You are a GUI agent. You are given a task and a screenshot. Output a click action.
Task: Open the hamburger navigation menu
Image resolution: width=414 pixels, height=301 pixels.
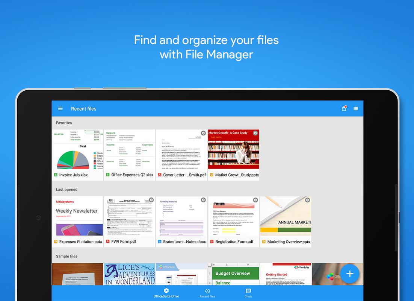pos(60,108)
